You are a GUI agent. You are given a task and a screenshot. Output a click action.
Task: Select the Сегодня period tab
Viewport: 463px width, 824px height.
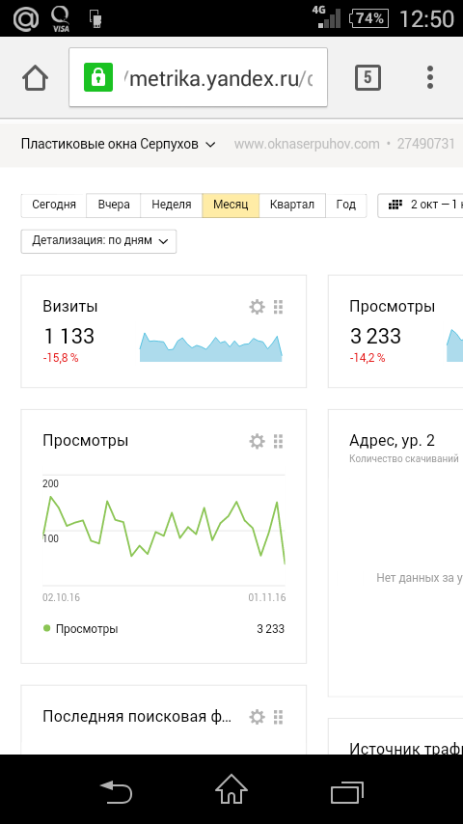[x=54, y=205]
